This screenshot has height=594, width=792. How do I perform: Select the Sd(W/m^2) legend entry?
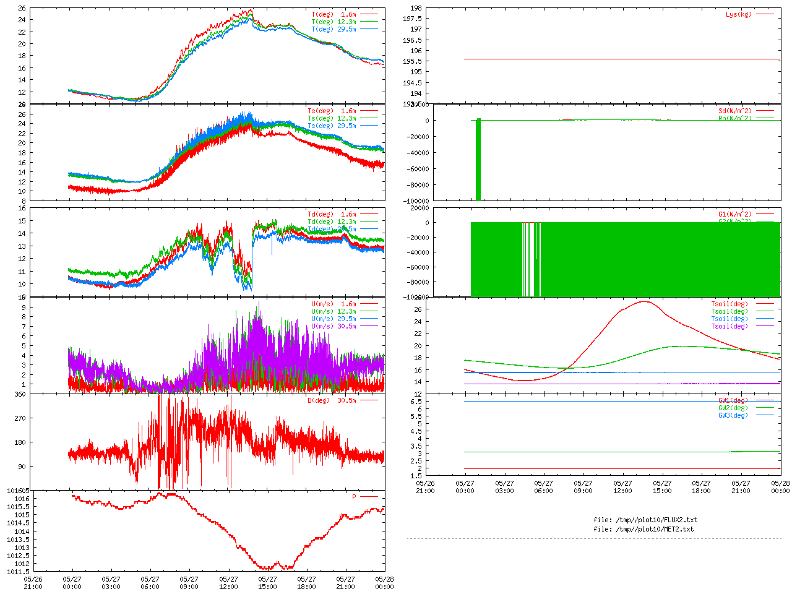coord(735,111)
